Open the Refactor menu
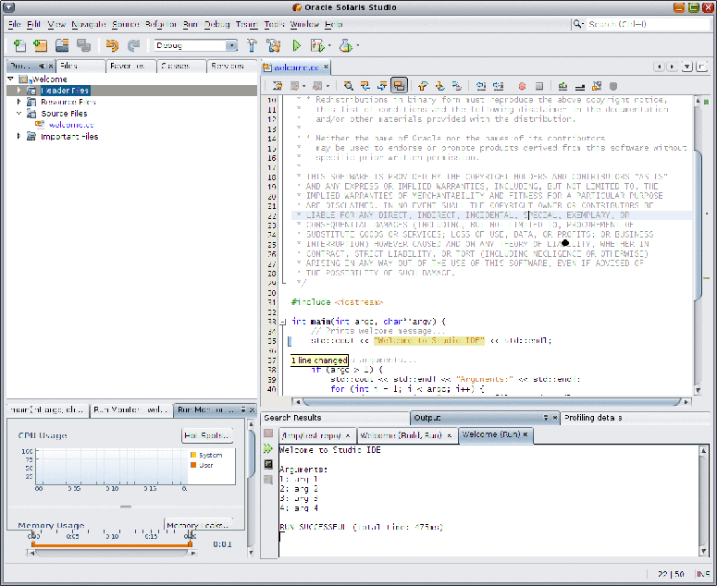This screenshot has width=717, height=586. (160, 24)
